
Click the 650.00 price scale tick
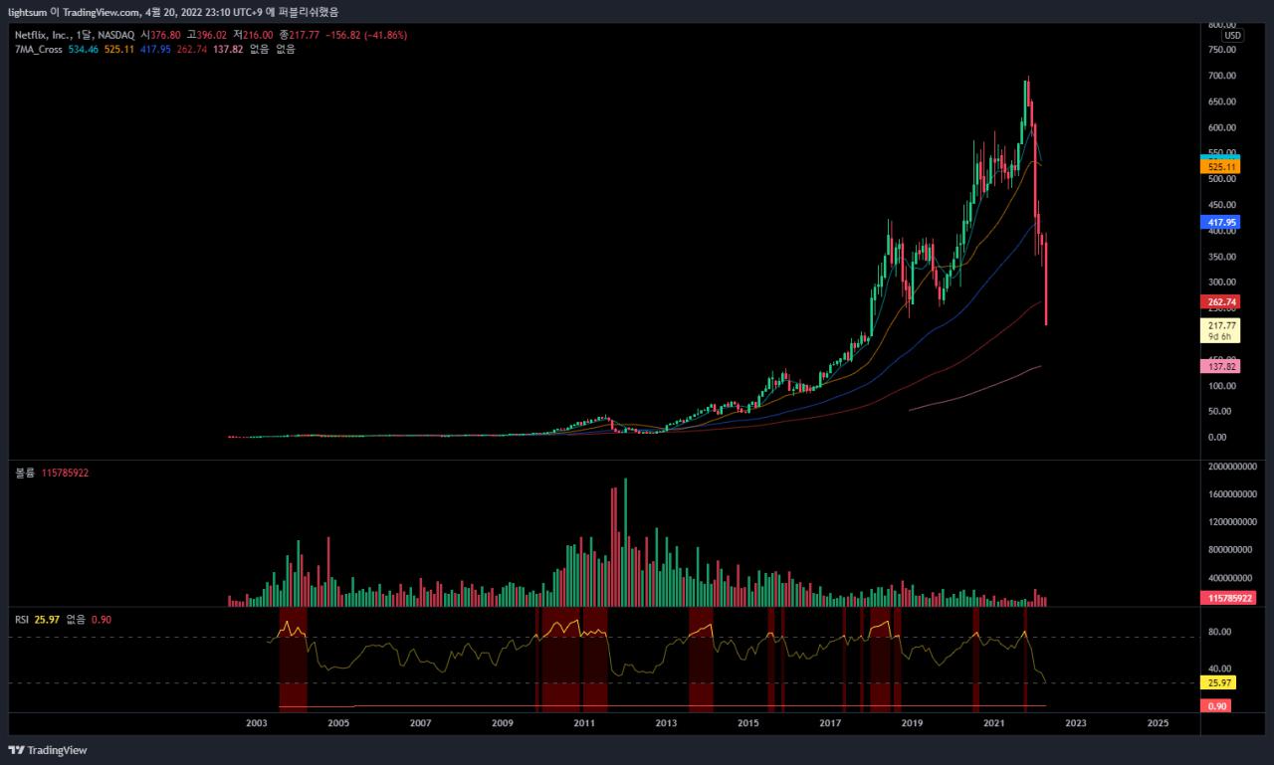click(x=1222, y=101)
